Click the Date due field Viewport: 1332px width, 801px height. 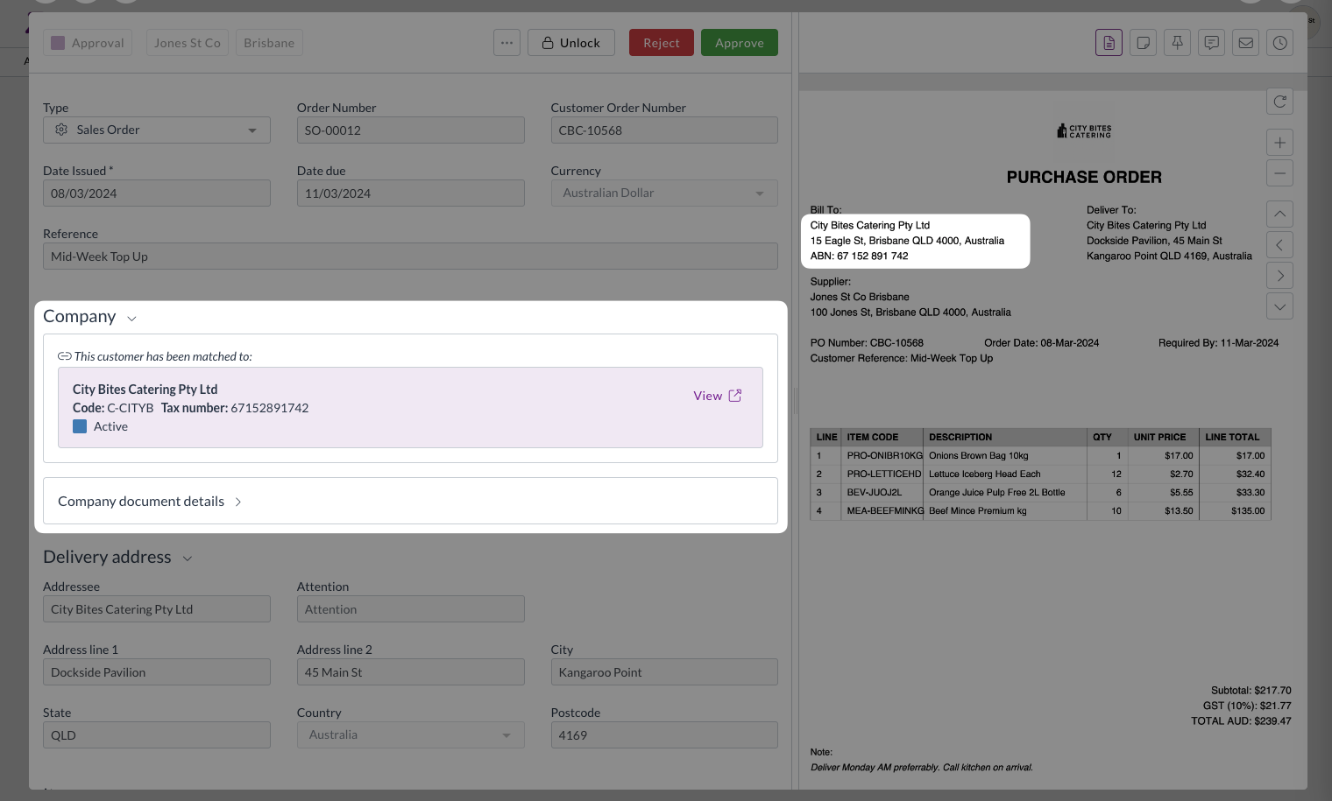pos(410,193)
